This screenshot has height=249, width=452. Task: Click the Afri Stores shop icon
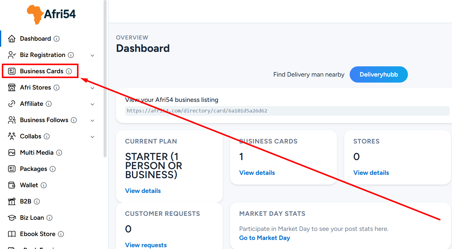click(x=12, y=87)
